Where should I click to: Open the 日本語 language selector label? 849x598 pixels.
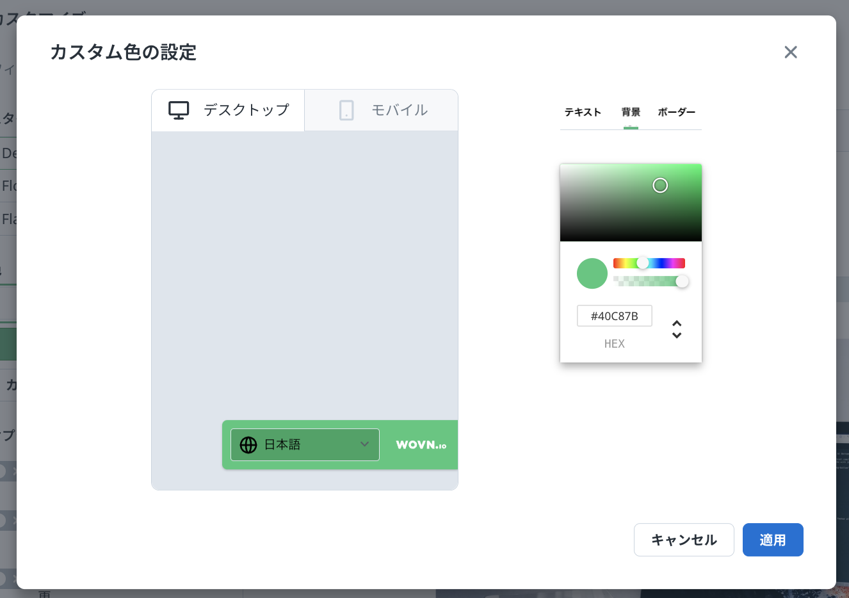coord(282,444)
